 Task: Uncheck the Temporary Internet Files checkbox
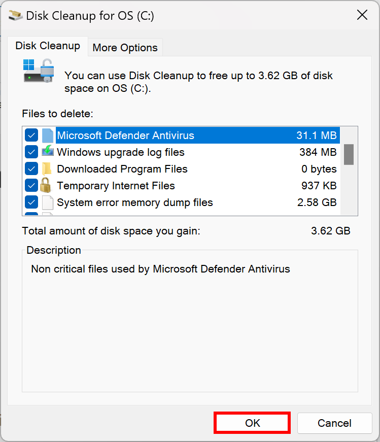tap(31, 186)
